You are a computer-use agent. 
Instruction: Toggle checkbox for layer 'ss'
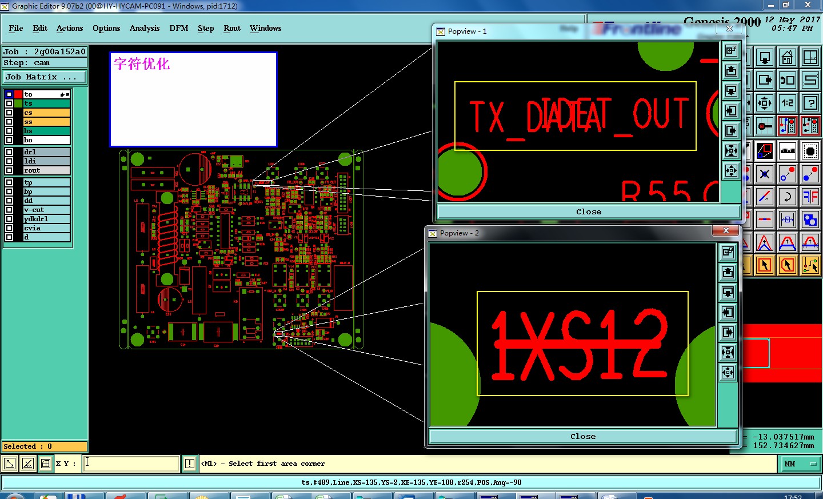coord(9,122)
